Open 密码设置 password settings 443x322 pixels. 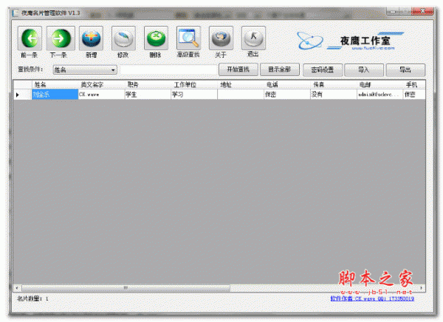coord(323,69)
